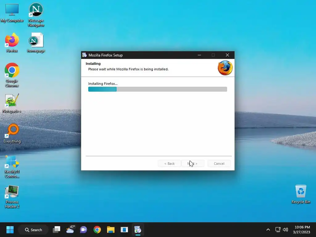Screen dimensions: 316x237
Task: Open File Explorer from the taskbar
Action: (x=111, y=230)
